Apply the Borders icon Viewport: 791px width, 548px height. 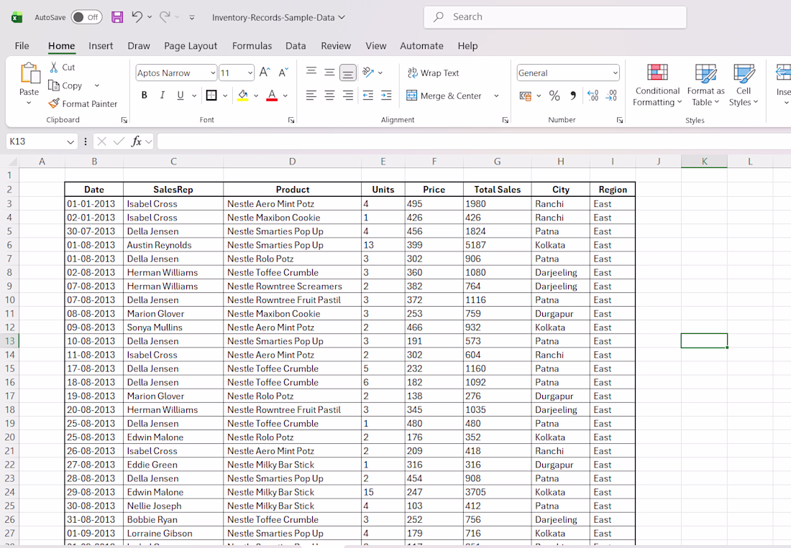point(211,96)
